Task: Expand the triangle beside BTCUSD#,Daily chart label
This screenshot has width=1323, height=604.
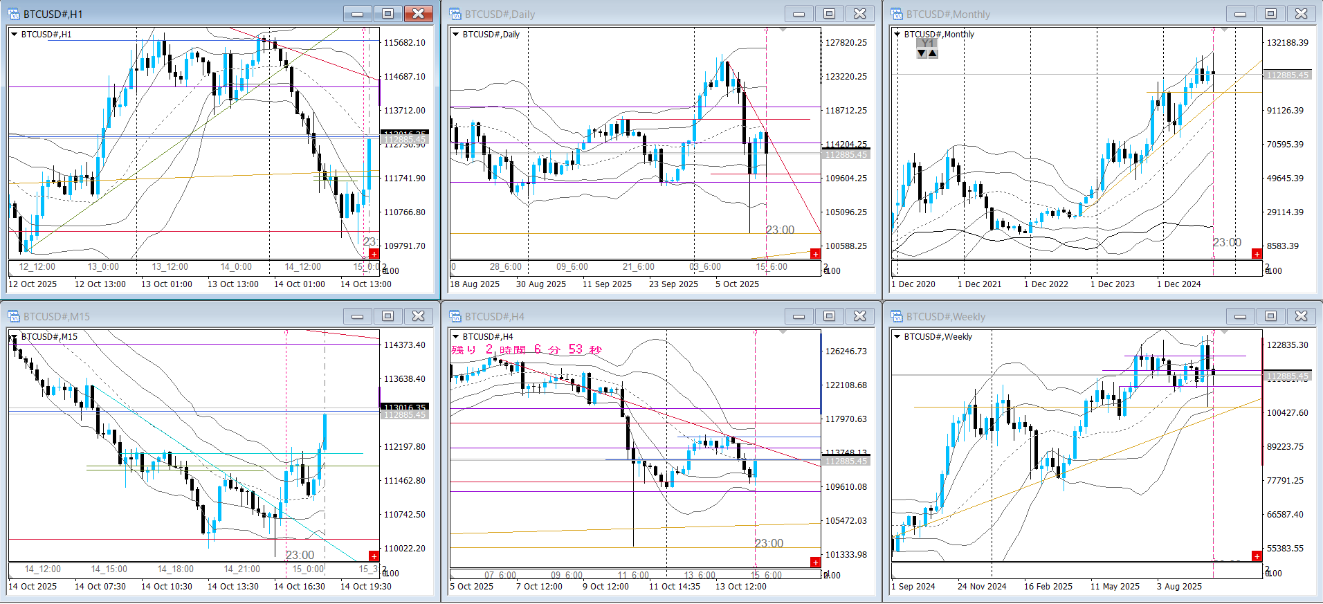Action: 455,34
